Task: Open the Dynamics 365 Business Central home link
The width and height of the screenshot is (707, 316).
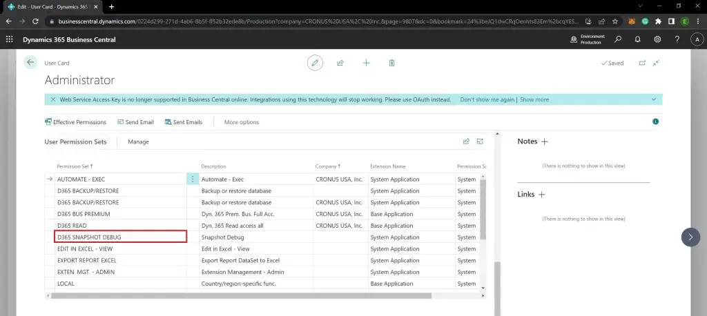Action: (69, 39)
